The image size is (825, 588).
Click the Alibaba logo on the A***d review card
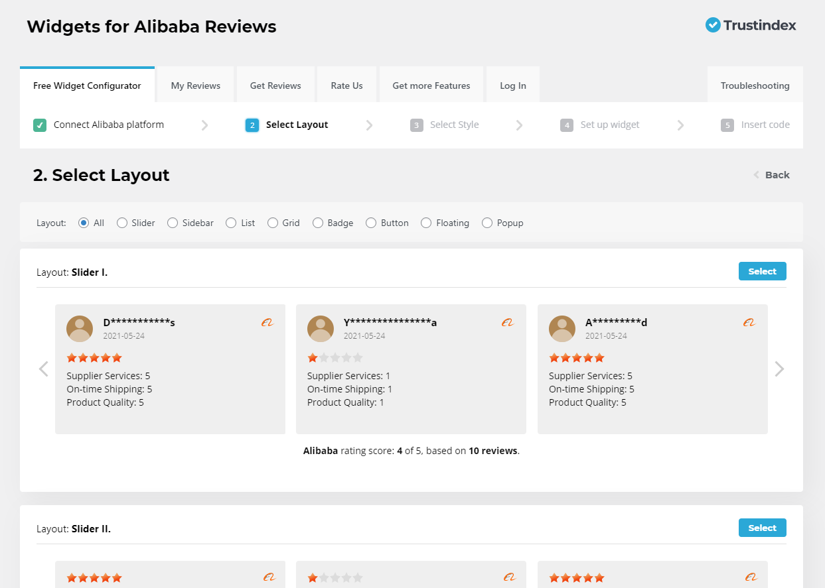click(x=749, y=323)
